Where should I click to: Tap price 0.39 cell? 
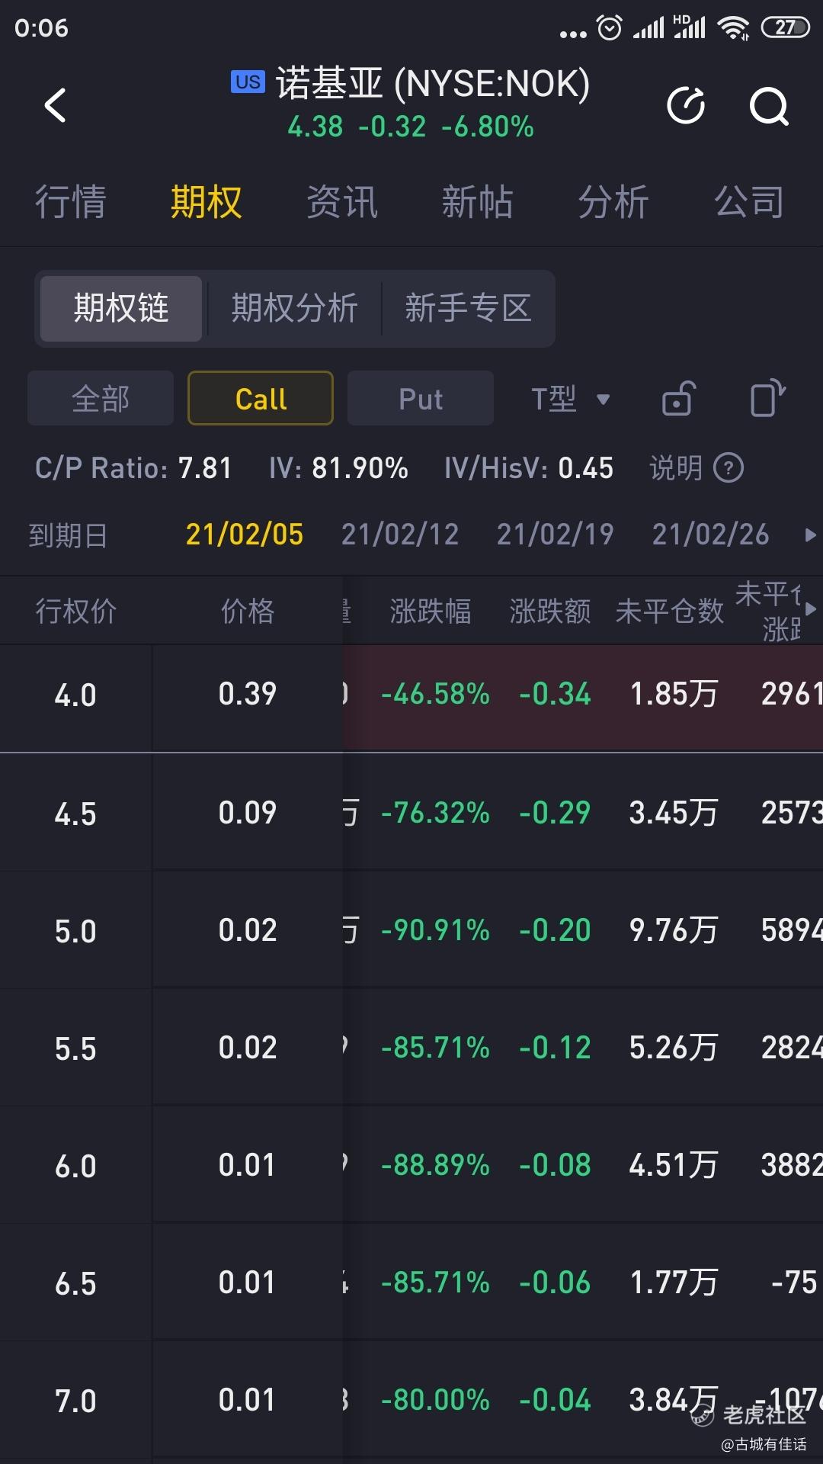tap(248, 694)
